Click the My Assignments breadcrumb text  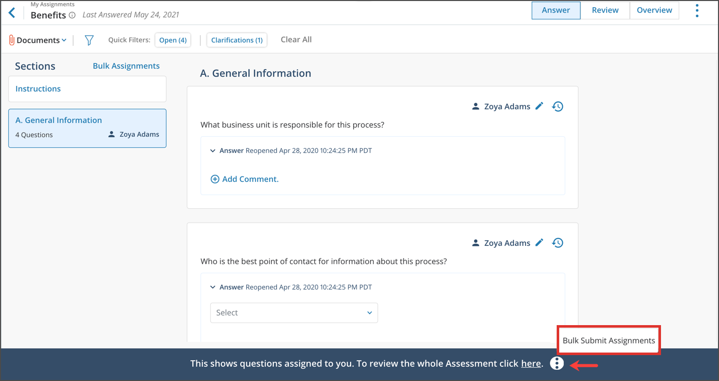click(52, 5)
